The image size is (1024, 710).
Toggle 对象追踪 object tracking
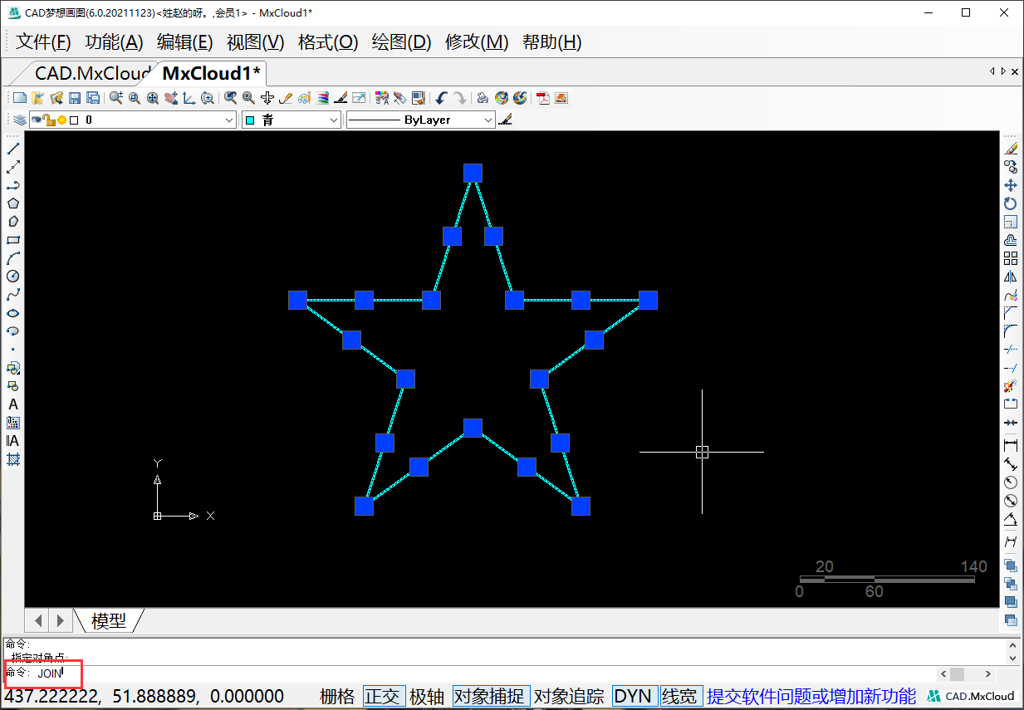point(569,696)
